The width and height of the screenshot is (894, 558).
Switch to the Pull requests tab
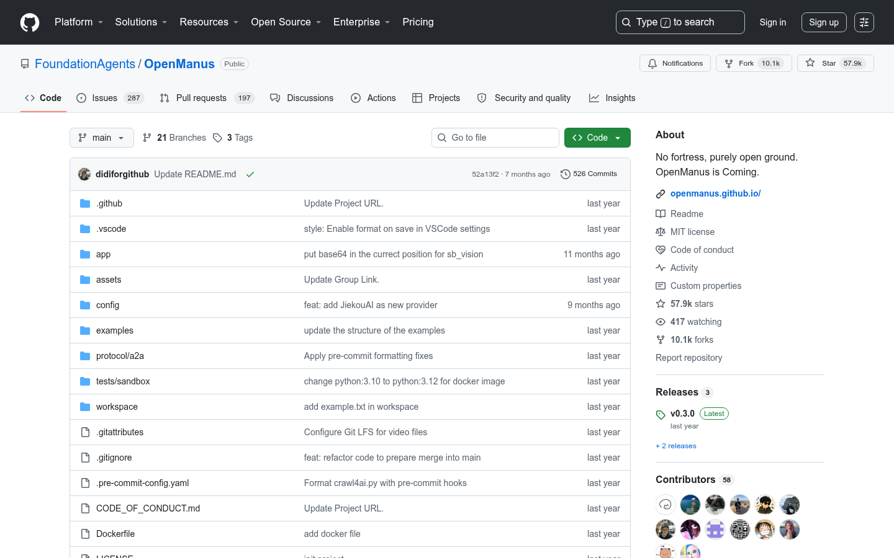tap(207, 98)
